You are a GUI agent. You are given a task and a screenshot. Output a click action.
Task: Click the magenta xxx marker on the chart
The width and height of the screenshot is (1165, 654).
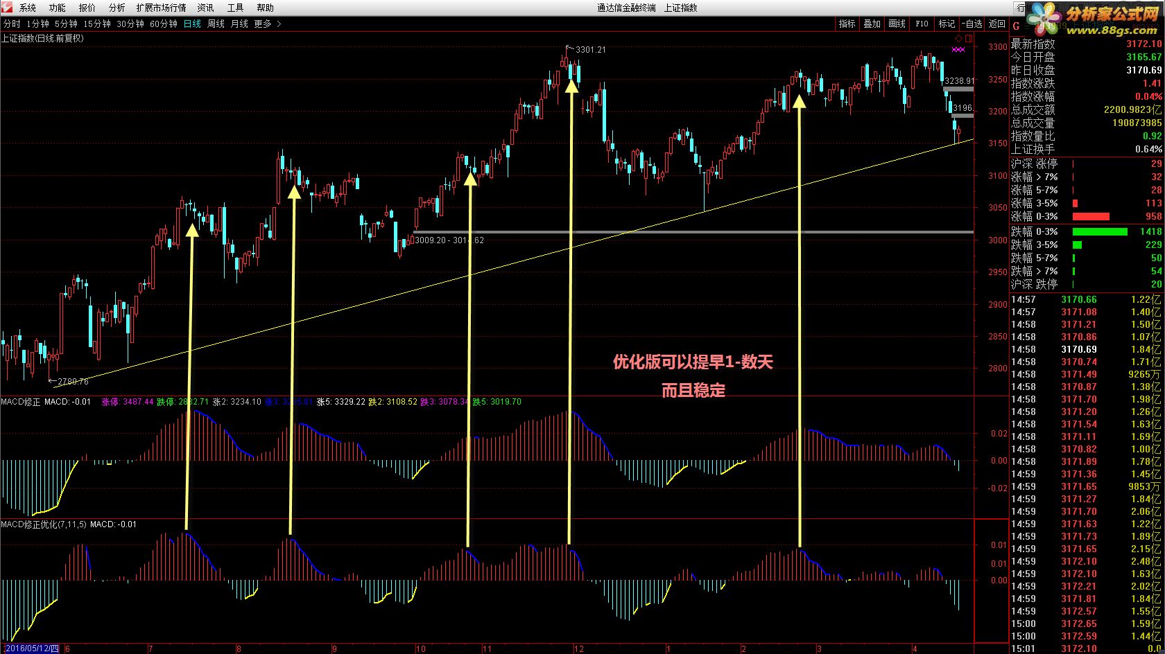pyautogui.click(x=958, y=49)
